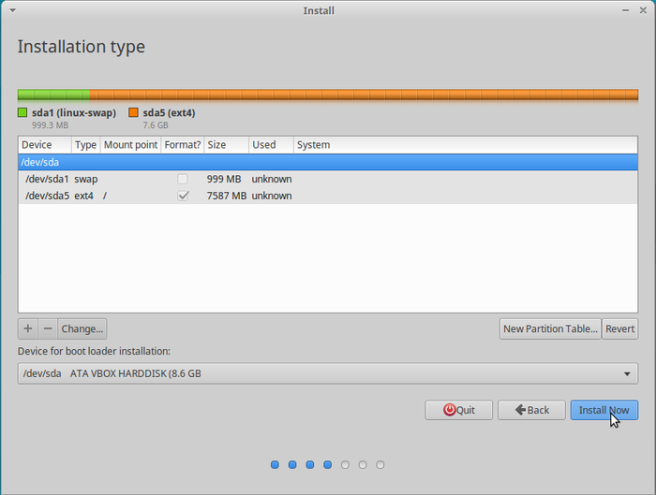Go Back to previous step
656x495 pixels.
(531, 410)
